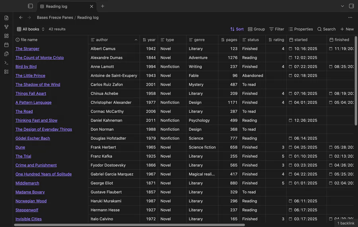Open Invisible Cities link

pyautogui.click(x=29, y=219)
